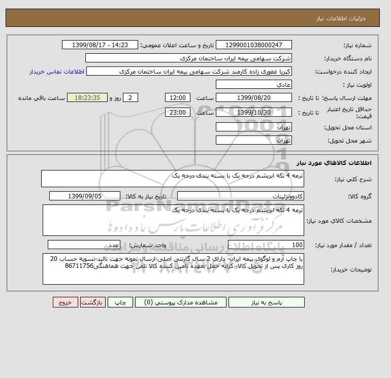Click the حداقل تاریخ اعتبار قیمت label

[349, 113]
